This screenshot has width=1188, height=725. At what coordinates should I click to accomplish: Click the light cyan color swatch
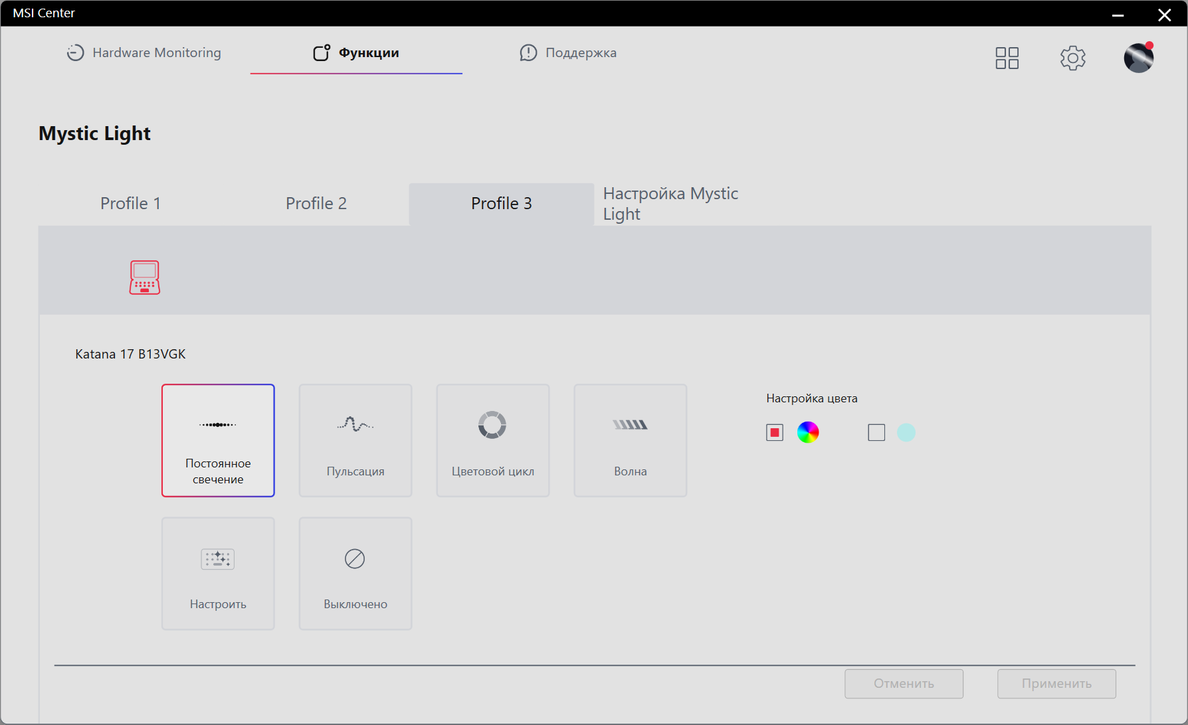pyautogui.click(x=906, y=432)
